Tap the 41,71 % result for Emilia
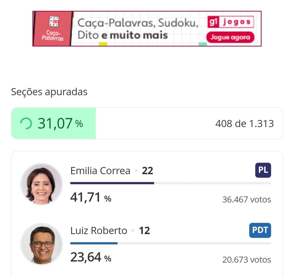The width and height of the screenshot is (294, 277). [x=91, y=198]
